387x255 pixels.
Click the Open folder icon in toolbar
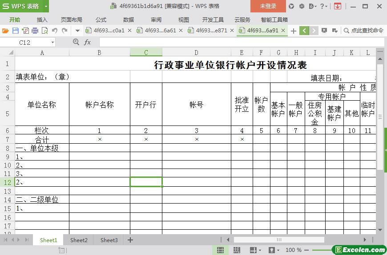(x=5, y=31)
